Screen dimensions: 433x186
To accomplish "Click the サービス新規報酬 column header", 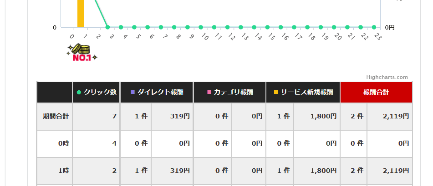I will coord(303,92).
